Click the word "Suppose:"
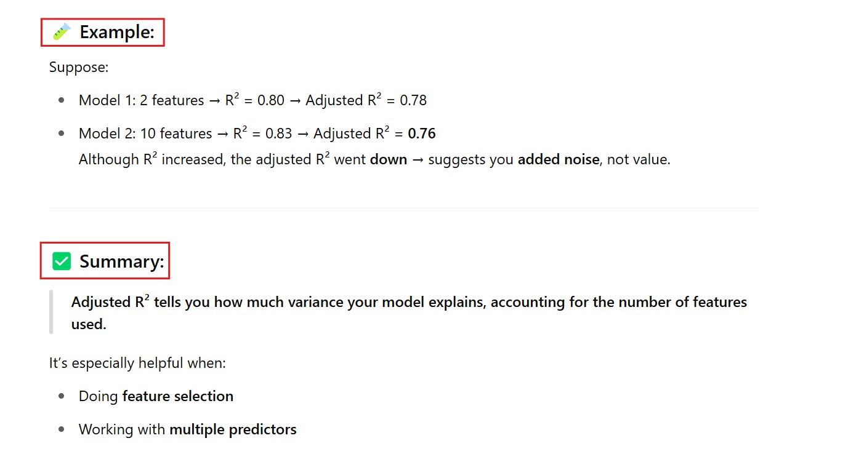The height and width of the screenshot is (454, 848). [79, 67]
